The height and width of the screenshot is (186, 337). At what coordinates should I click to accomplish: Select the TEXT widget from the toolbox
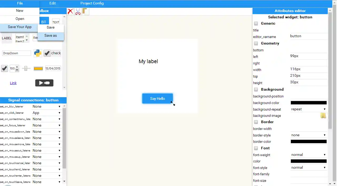coord(56,22)
